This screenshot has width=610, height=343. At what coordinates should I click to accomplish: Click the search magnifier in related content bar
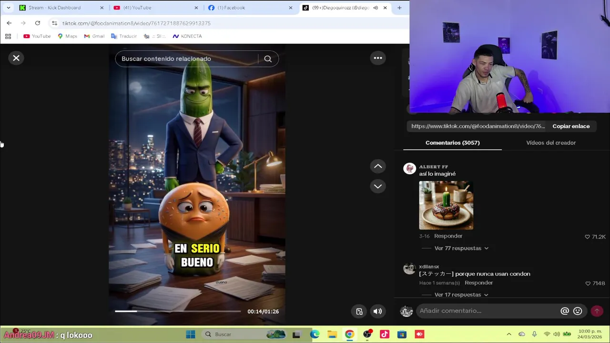pos(268,59)
